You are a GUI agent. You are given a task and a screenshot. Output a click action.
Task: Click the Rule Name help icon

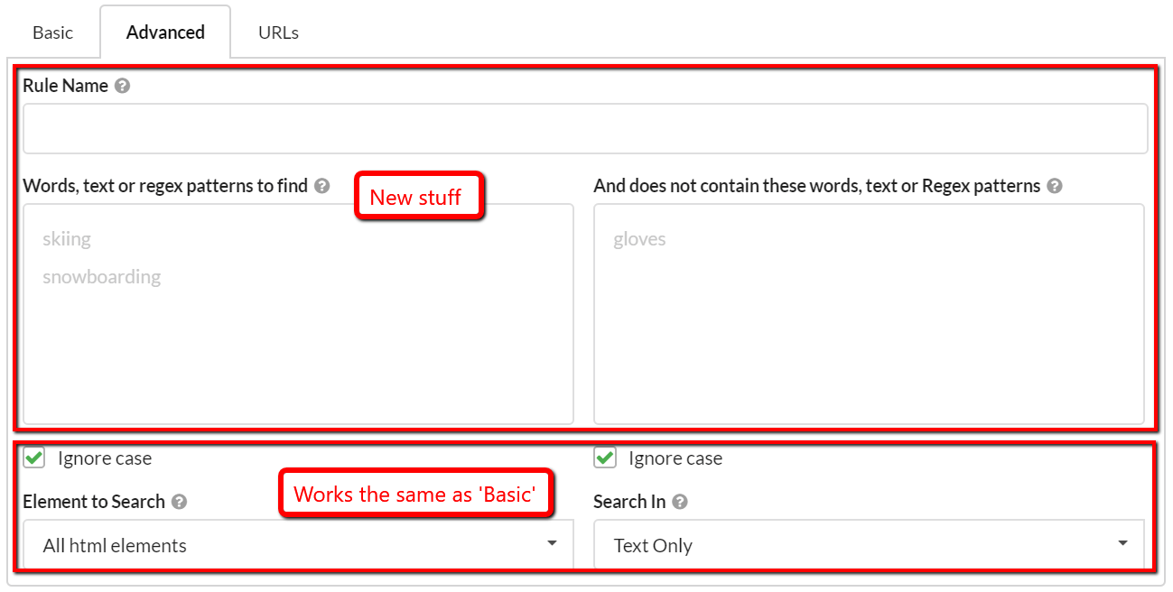click(x=123, y=86)
